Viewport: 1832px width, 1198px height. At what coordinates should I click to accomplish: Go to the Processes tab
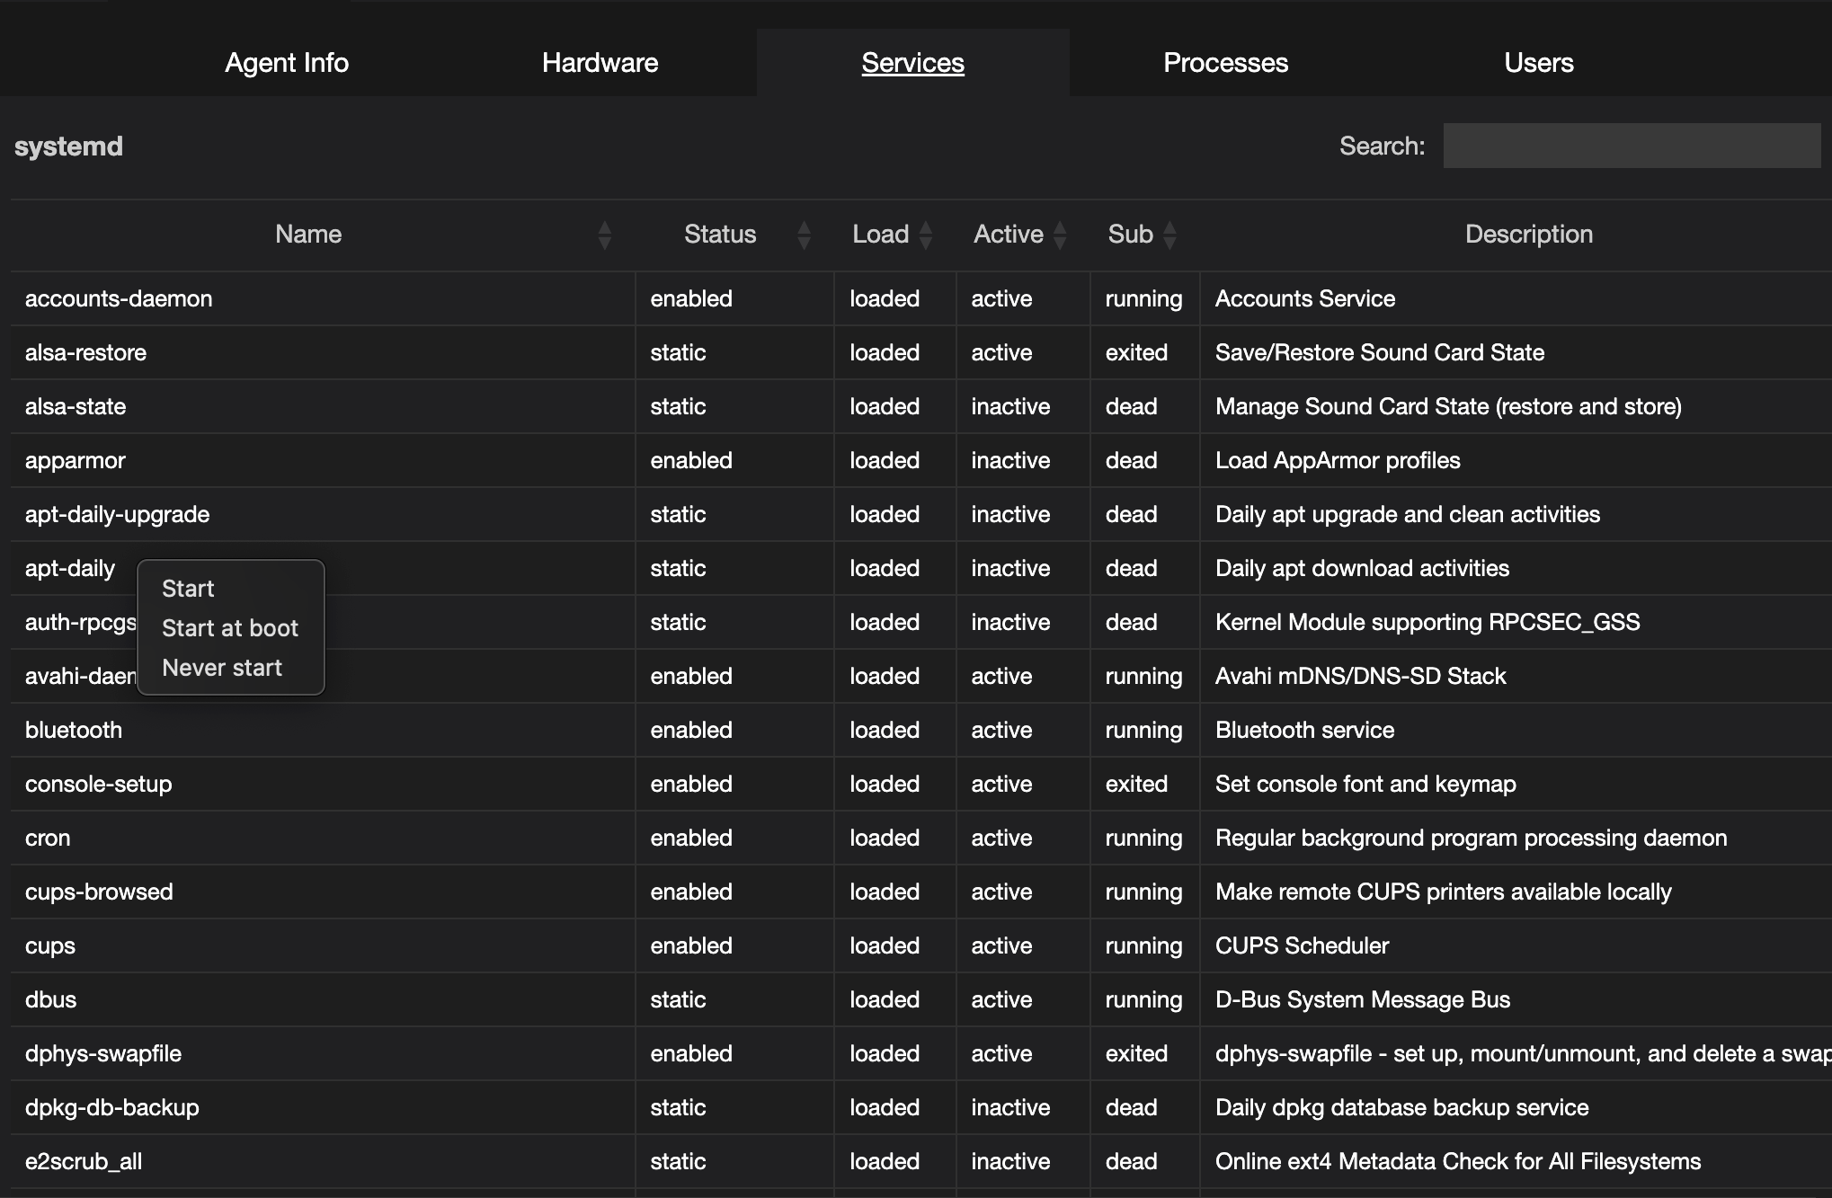point(1225,63)
